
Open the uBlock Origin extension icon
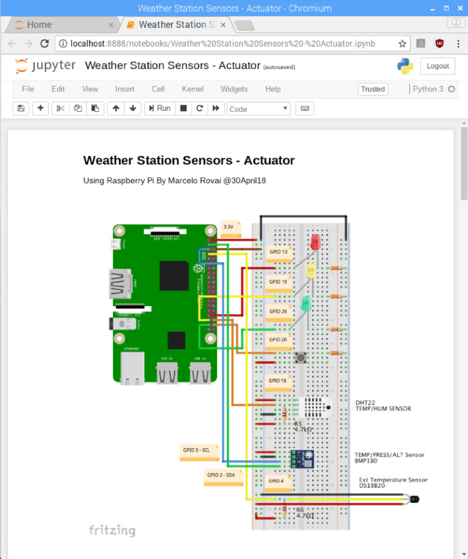(x=440, y=44)
